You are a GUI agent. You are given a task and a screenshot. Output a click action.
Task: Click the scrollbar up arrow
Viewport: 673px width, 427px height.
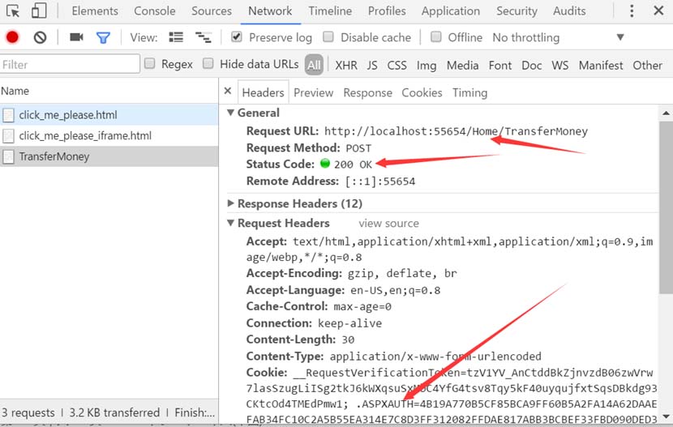666,113
